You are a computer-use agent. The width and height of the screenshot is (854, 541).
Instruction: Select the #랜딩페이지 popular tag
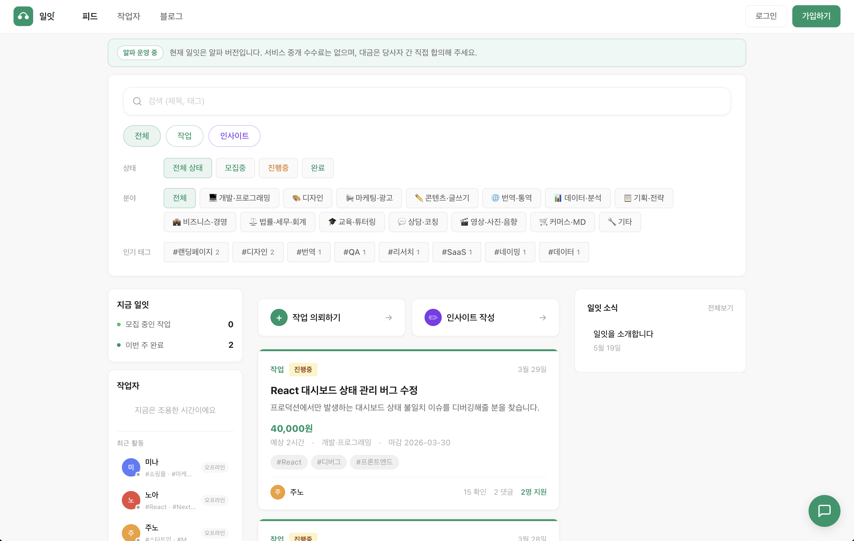point(196,252)
